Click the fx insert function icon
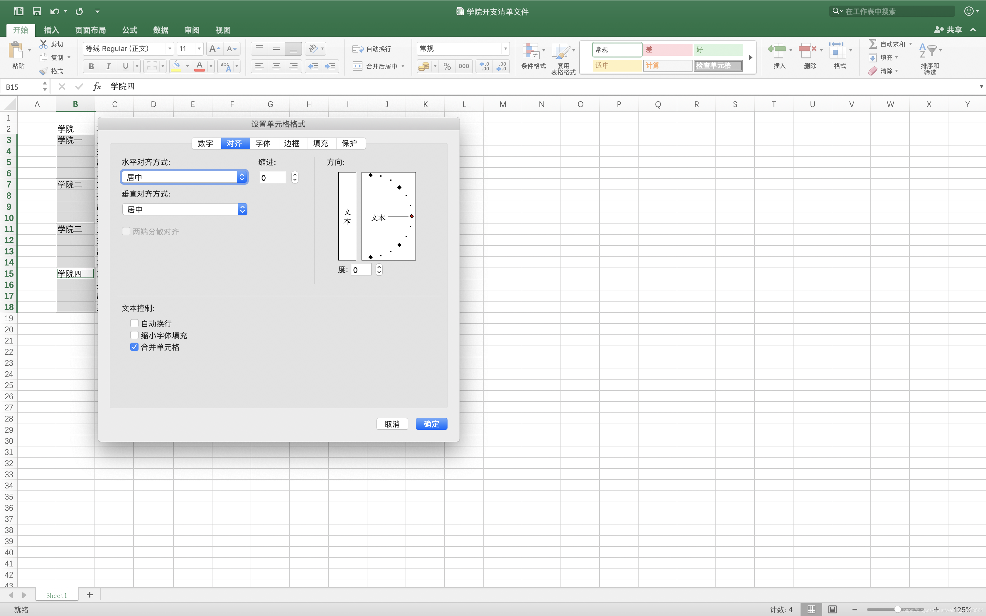The width and height of the screenshot is (986, 616). 97,86
